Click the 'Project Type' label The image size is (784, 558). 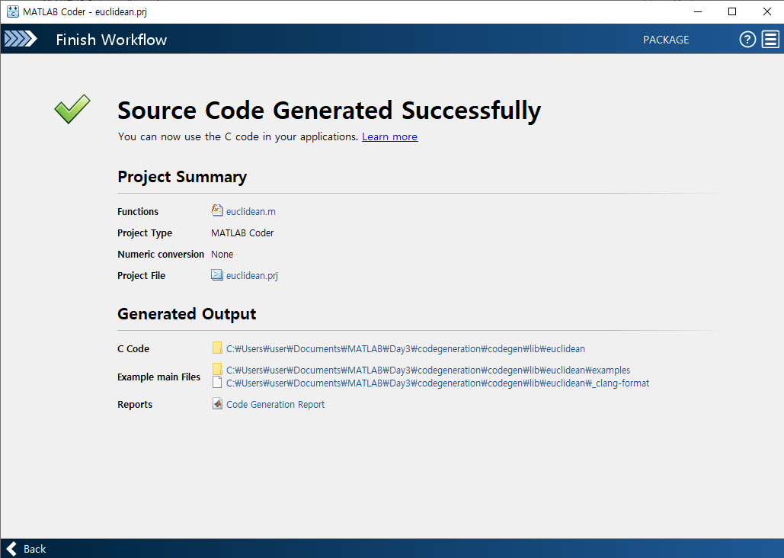pyautogui.click(x=145, y=233)
